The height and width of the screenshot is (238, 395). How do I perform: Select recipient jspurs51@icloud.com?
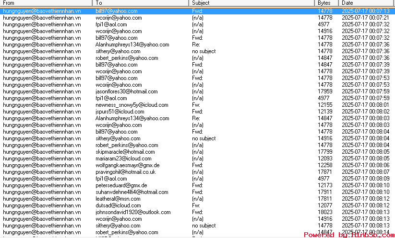pyautogui.click(x=120, y=112)
